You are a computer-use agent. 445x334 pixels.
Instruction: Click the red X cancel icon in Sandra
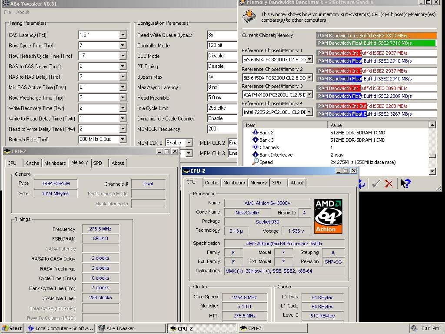click(389, 184)
